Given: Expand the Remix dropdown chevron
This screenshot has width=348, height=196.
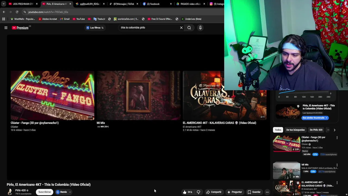Looking at the screenshot, I should coord(70,192).
